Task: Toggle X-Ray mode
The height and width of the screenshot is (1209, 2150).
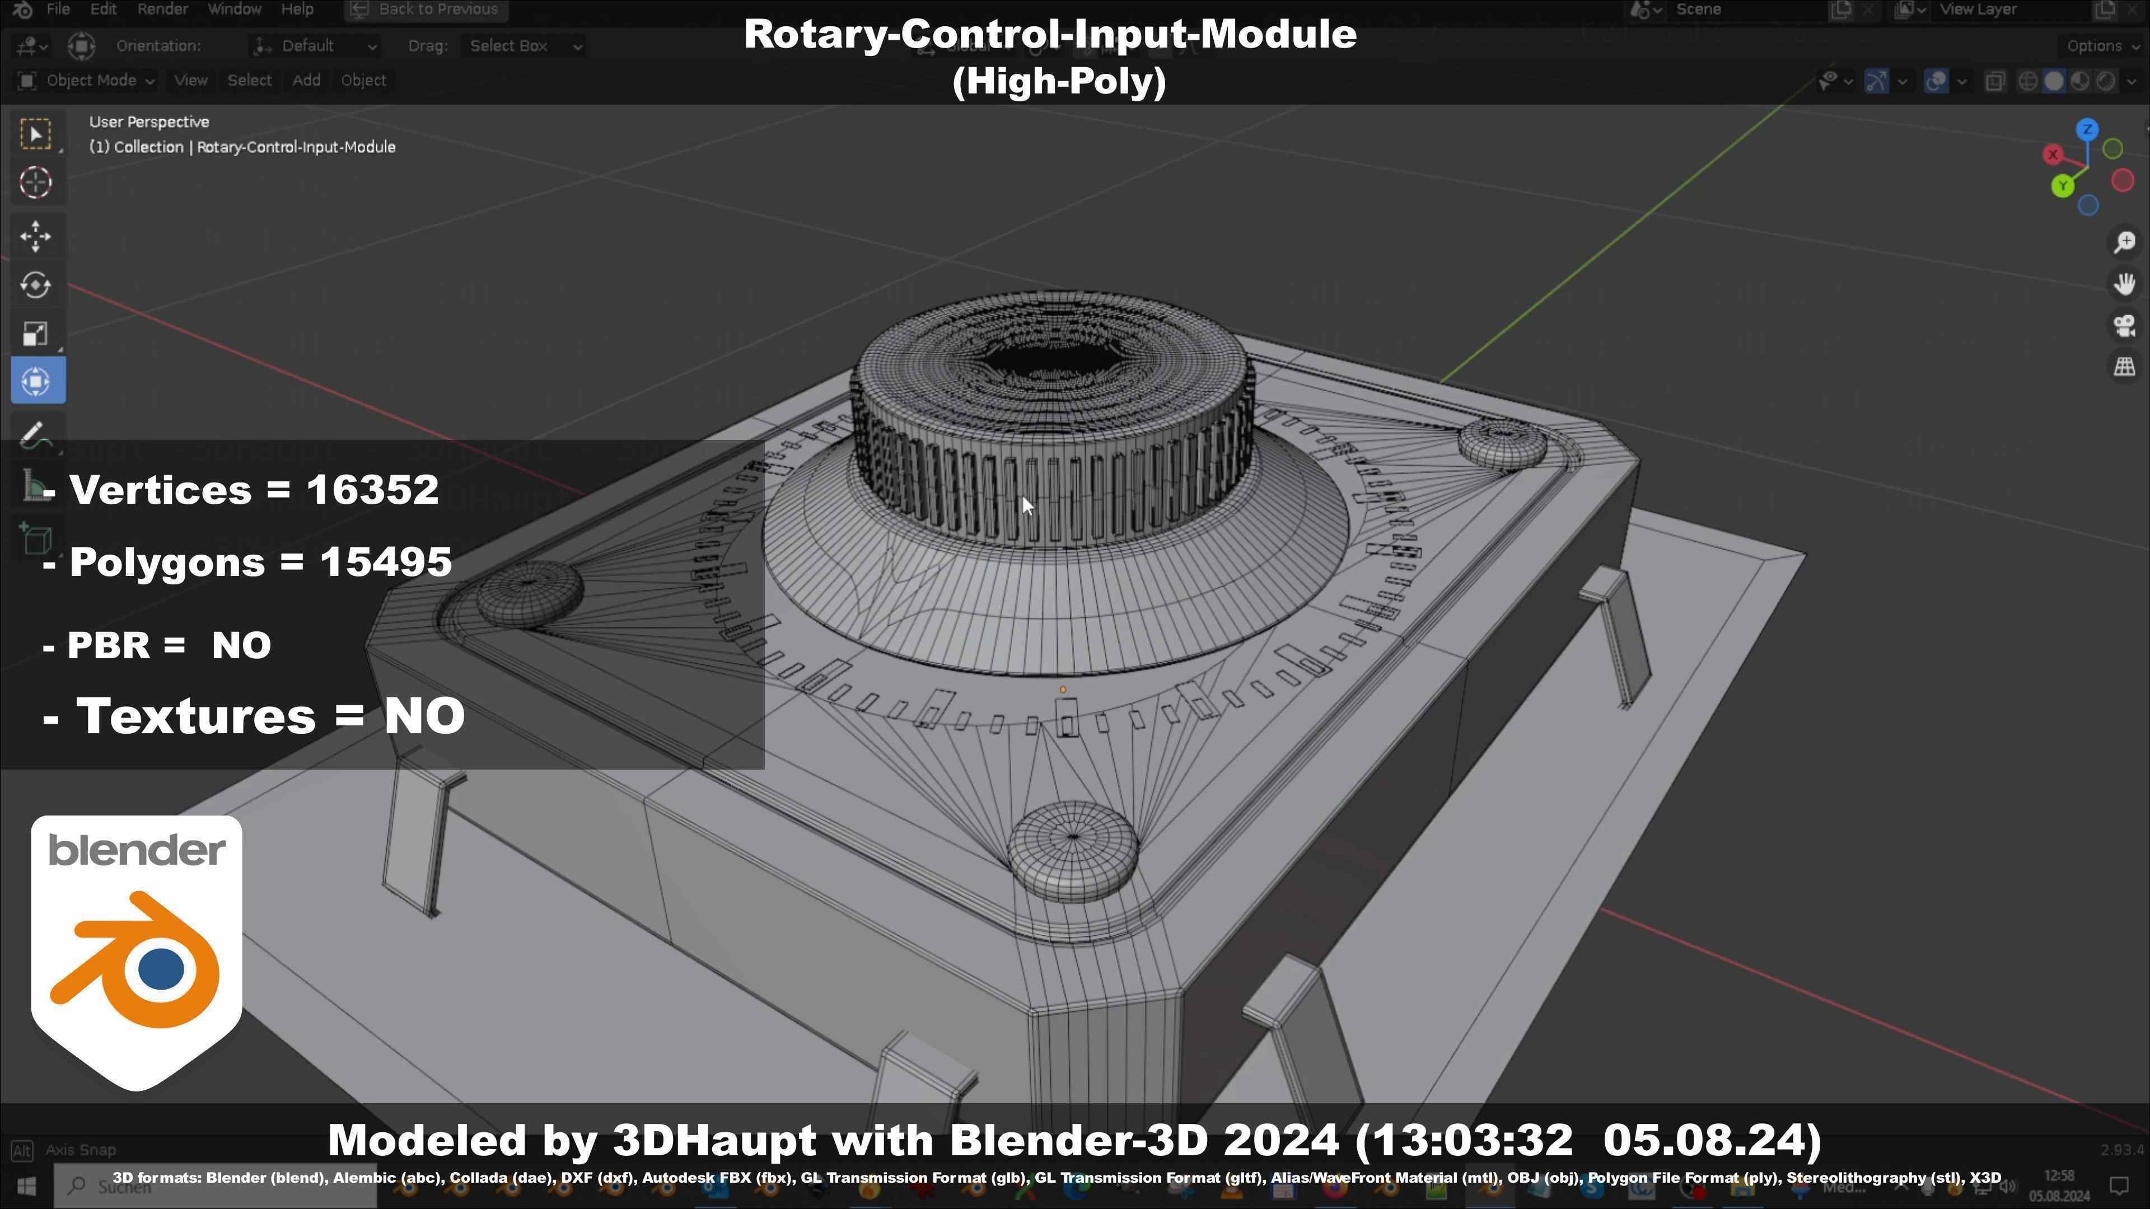Action: [x=1995, y=81]
